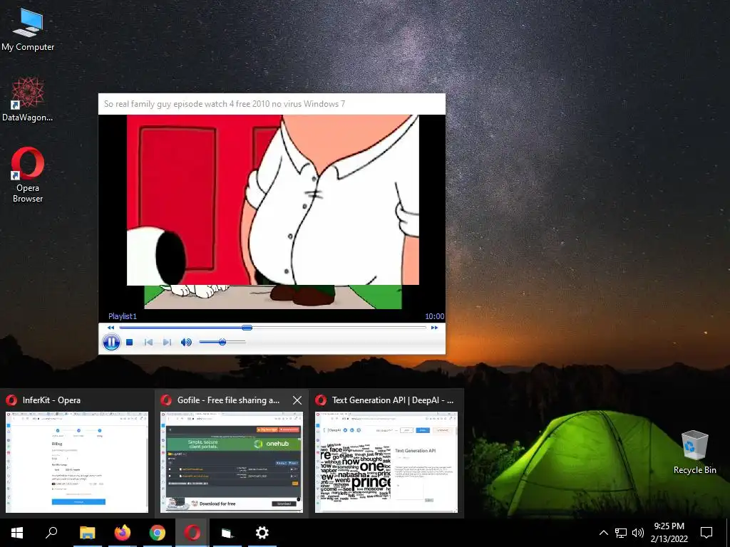Click the Text Generation API DeepAI title

pyautogui.click(x=393, y=400)
